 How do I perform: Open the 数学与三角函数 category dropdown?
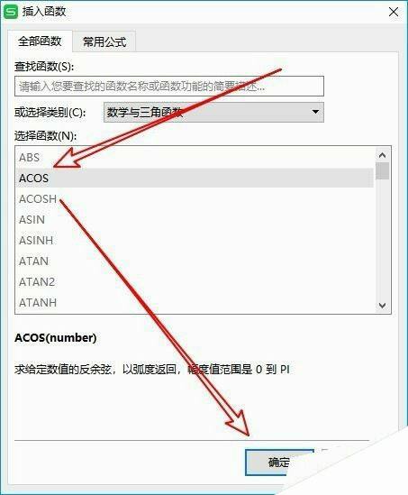(213, 112)
